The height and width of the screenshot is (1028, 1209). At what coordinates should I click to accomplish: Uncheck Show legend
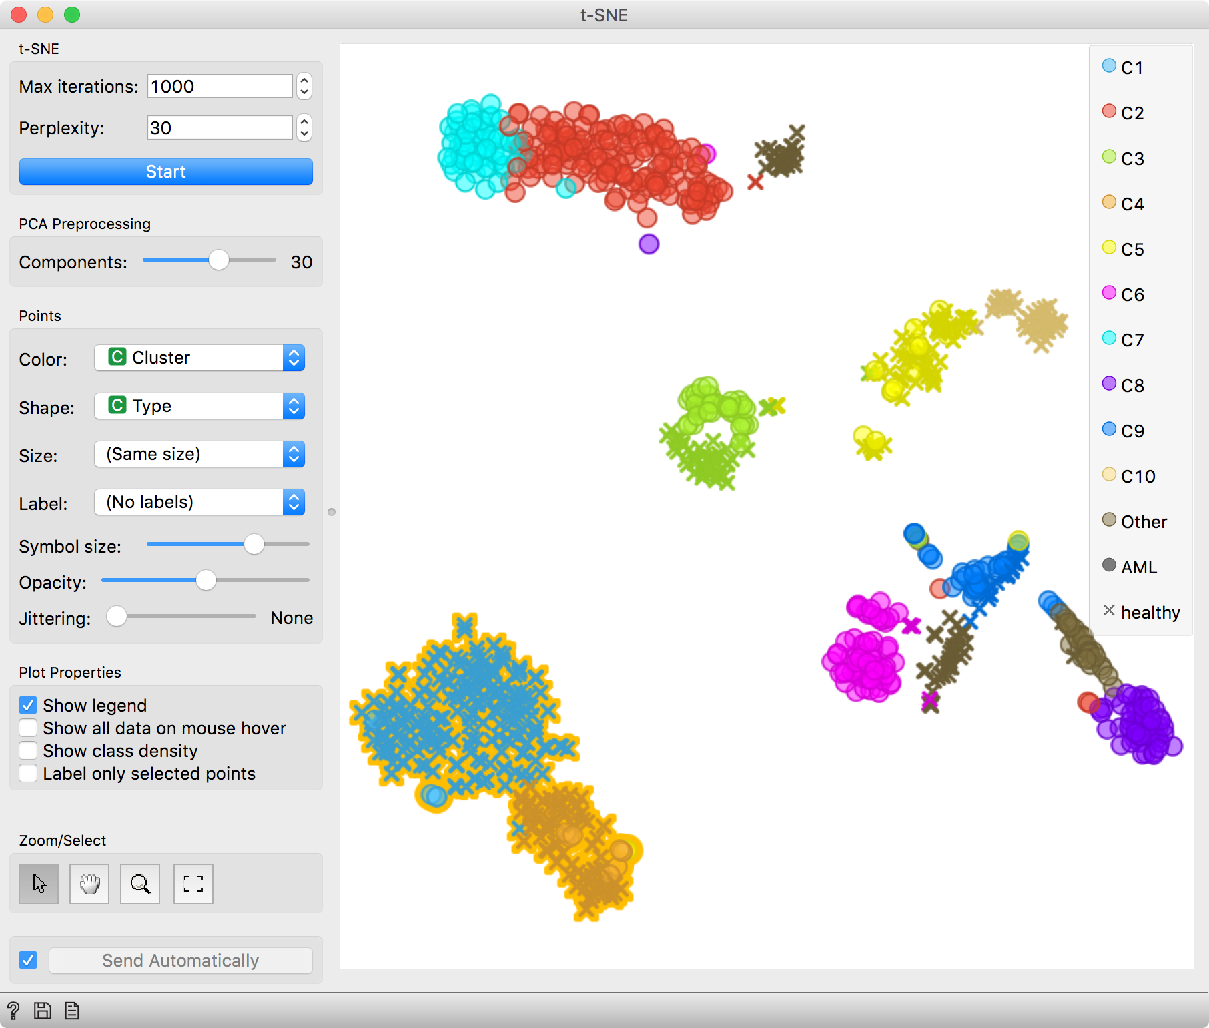click(x=28, y=705)
